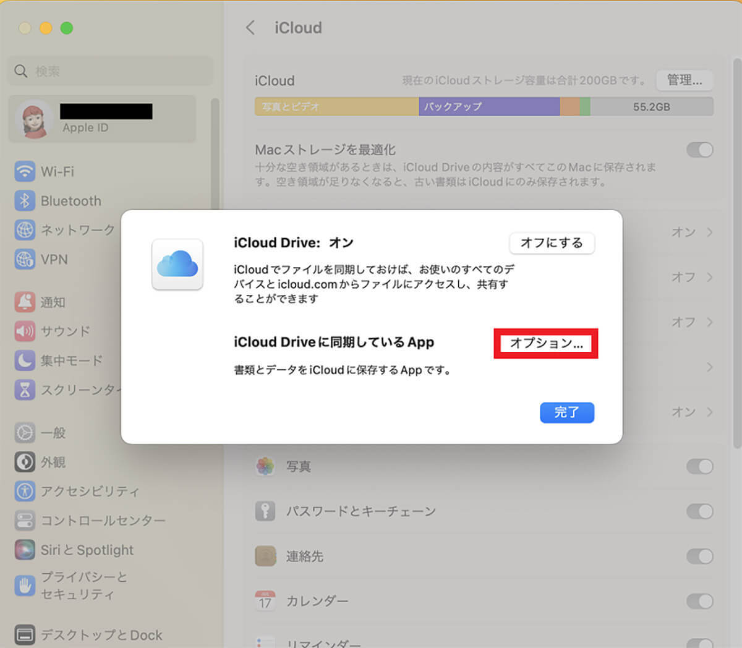The image size is (742, 648).
Task: Open 集中モード moon icon
Action: 25,360
